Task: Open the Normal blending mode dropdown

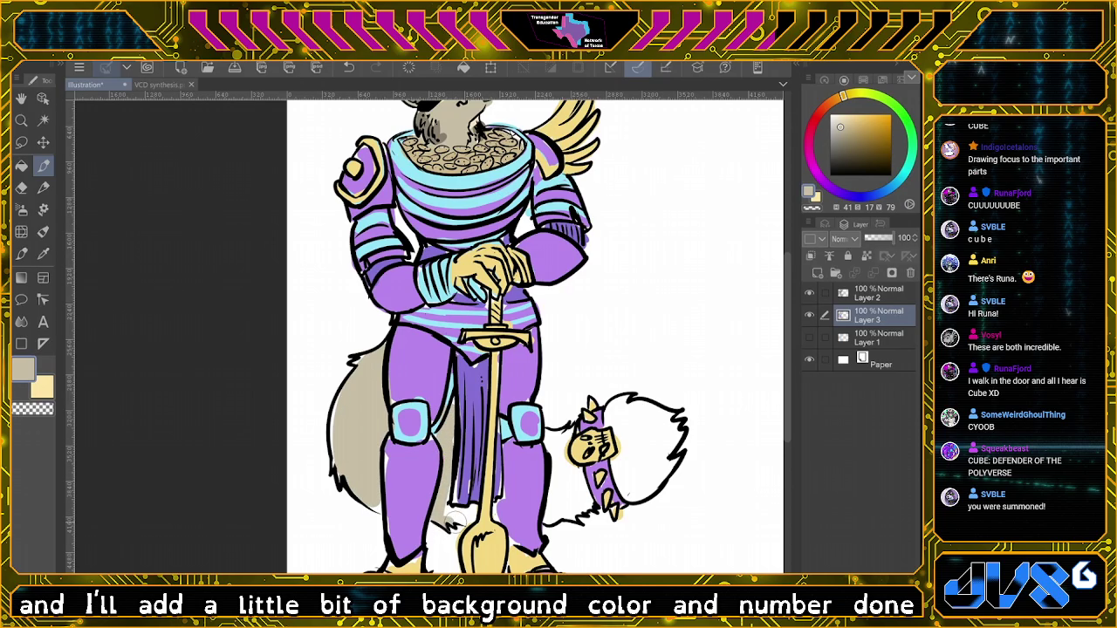Action: point(844,237)
